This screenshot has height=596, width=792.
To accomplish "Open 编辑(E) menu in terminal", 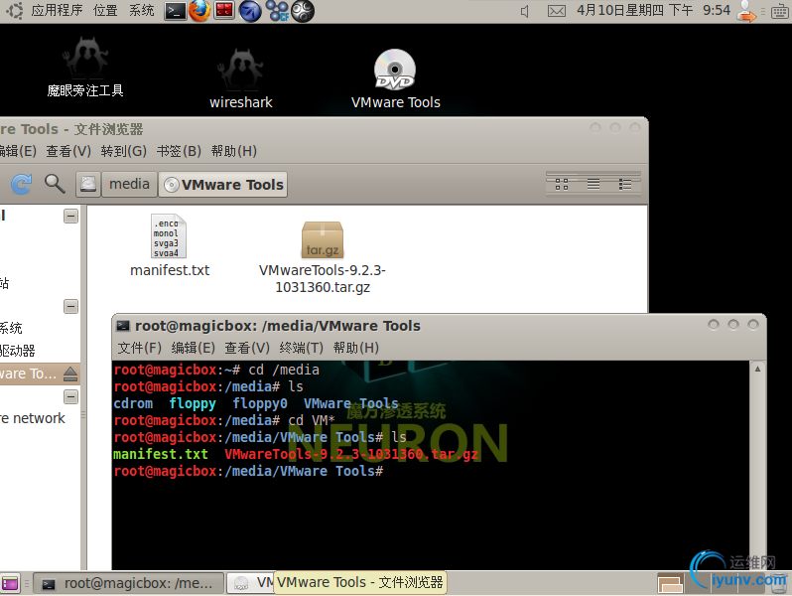I will tap(193, 348).
